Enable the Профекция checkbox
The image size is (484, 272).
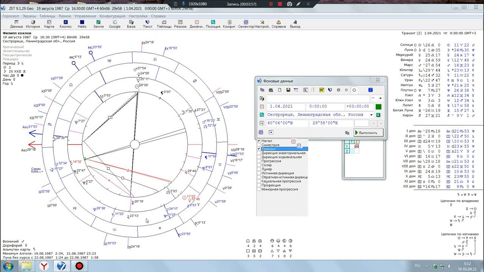coord(259,185)
